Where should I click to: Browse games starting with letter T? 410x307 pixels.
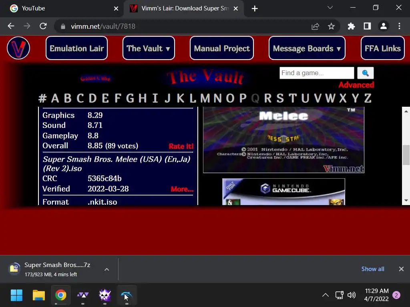293,98
